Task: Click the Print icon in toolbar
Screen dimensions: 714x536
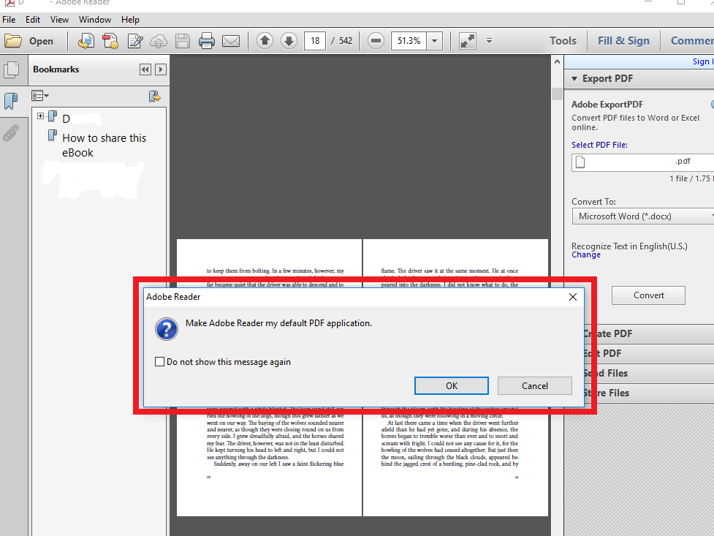Action: click(x=207, y=41)
